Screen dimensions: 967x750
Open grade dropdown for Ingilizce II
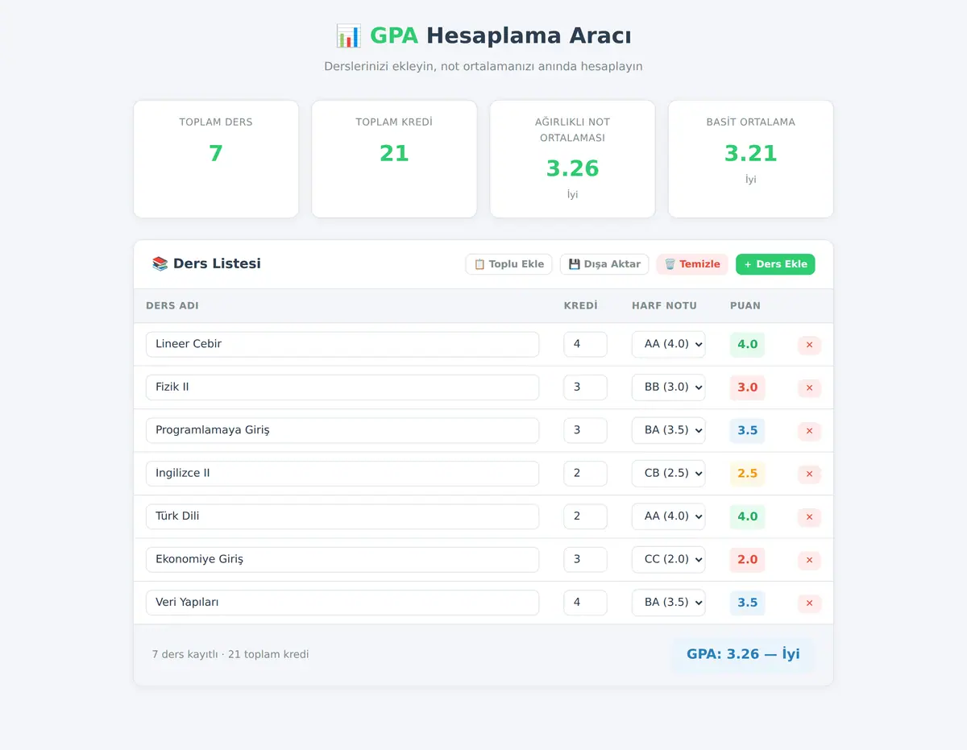pyautogui.click(x=668, y=474)
